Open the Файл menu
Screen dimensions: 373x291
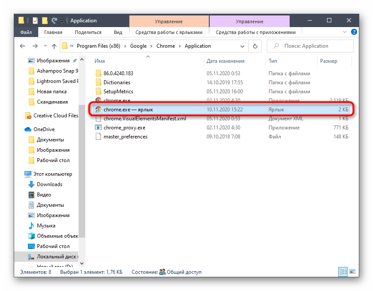tap(26, 32)
